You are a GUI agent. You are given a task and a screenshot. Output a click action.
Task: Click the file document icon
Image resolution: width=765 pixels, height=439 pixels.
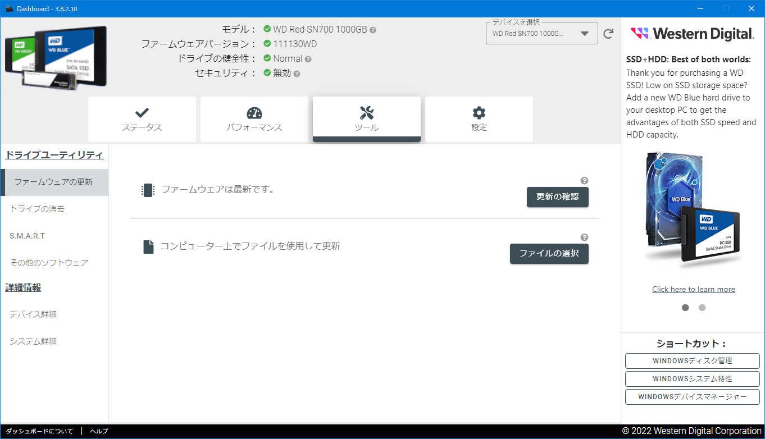coord(148,246)
